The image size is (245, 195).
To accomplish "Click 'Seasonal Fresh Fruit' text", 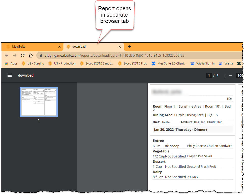I will coord(202,167).
